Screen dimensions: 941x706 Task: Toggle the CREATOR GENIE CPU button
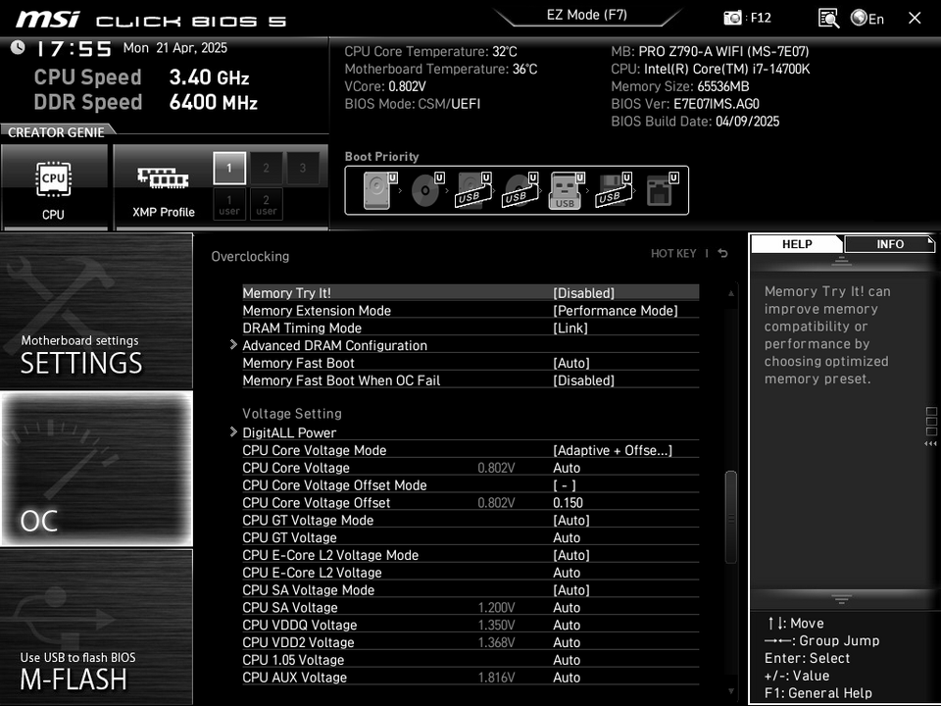click(x=54, y=187)
